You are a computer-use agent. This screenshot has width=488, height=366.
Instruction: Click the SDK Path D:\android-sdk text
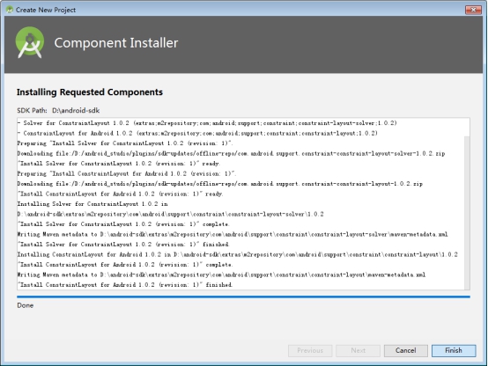tap(58, 110)
